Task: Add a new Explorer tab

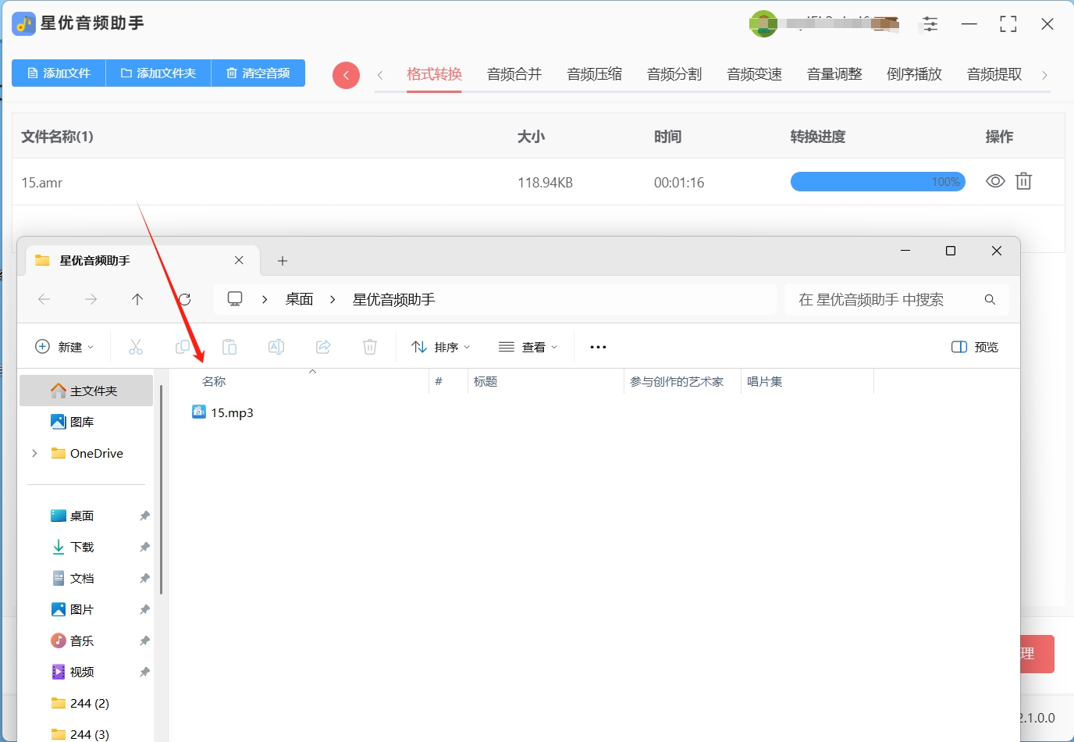Action: click(283, 261)
